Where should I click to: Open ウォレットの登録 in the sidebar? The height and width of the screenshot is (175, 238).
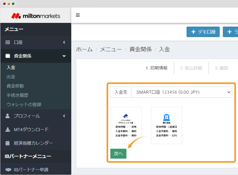[24, 105]
